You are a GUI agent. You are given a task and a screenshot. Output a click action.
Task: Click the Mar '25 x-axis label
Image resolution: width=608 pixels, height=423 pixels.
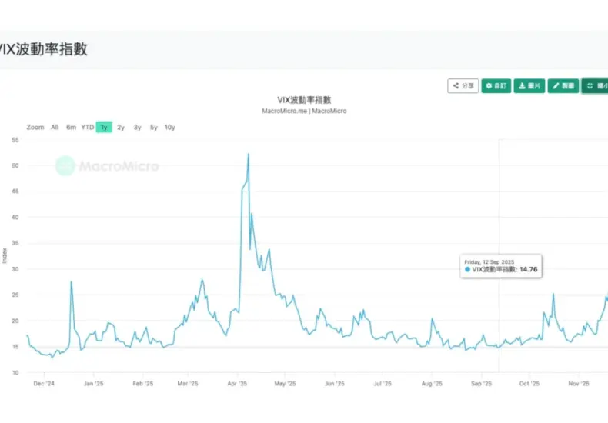(x=188, y=384)
